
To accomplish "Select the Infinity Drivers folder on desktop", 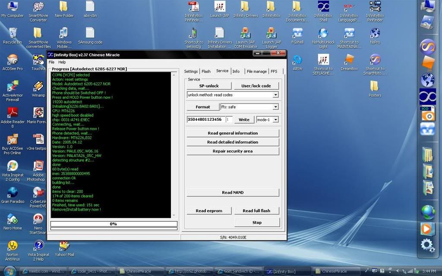I will pos(246,9).
